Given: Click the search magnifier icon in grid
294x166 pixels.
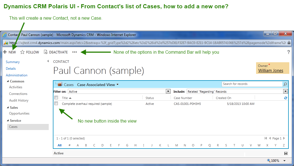Looking at the screenshot, I should [285, 84].
